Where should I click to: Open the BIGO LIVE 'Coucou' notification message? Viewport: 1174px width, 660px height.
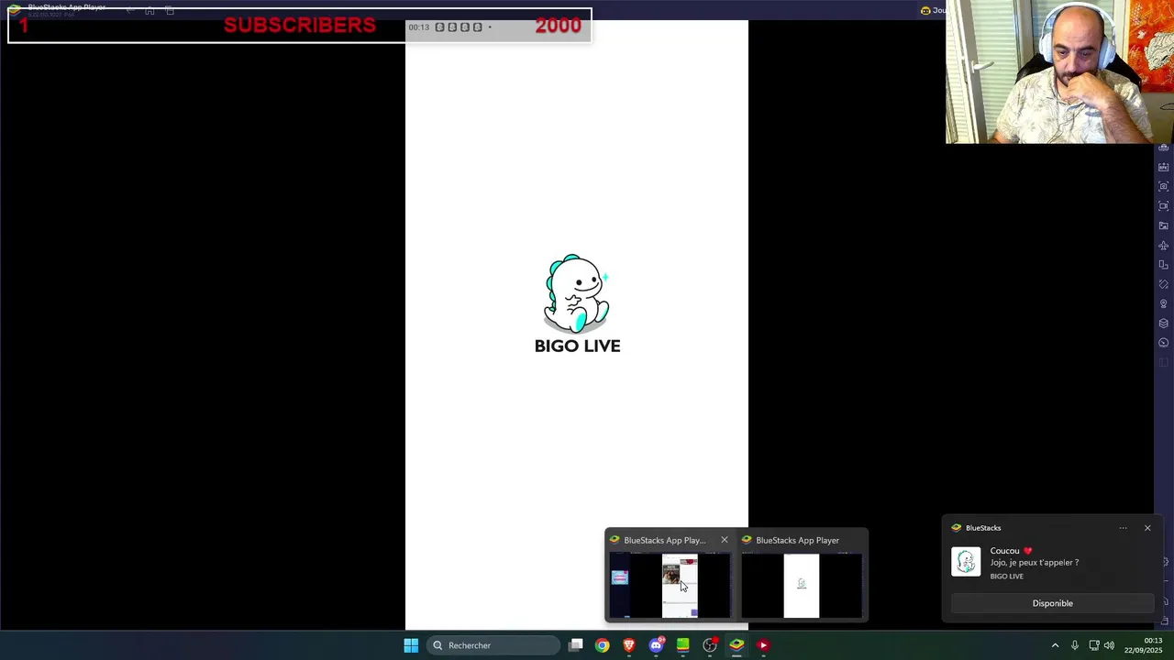point(1052,563)
